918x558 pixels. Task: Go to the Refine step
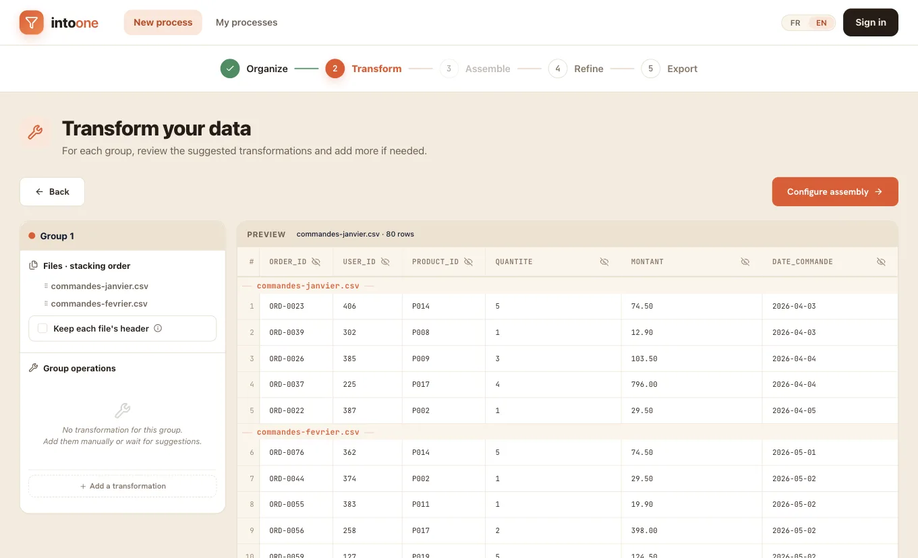coord(576,69)
